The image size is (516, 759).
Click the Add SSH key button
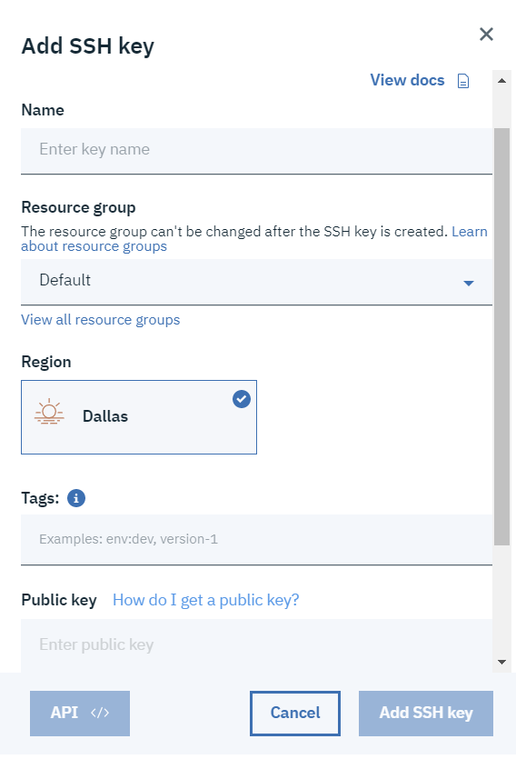(x=425, y=714)
